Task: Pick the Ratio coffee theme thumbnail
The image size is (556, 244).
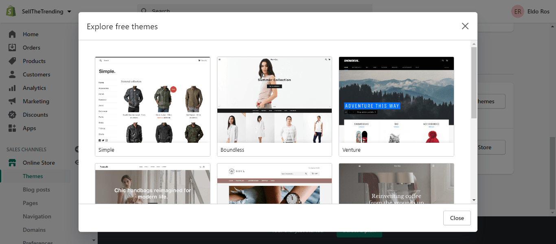Action: 396,183
